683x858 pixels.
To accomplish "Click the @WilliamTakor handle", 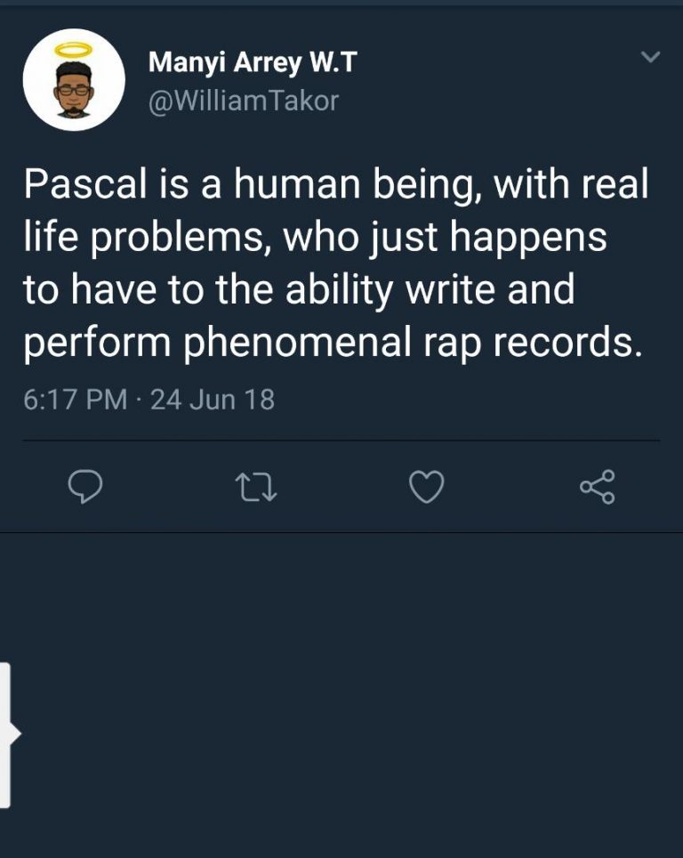I will pos(244,101).
